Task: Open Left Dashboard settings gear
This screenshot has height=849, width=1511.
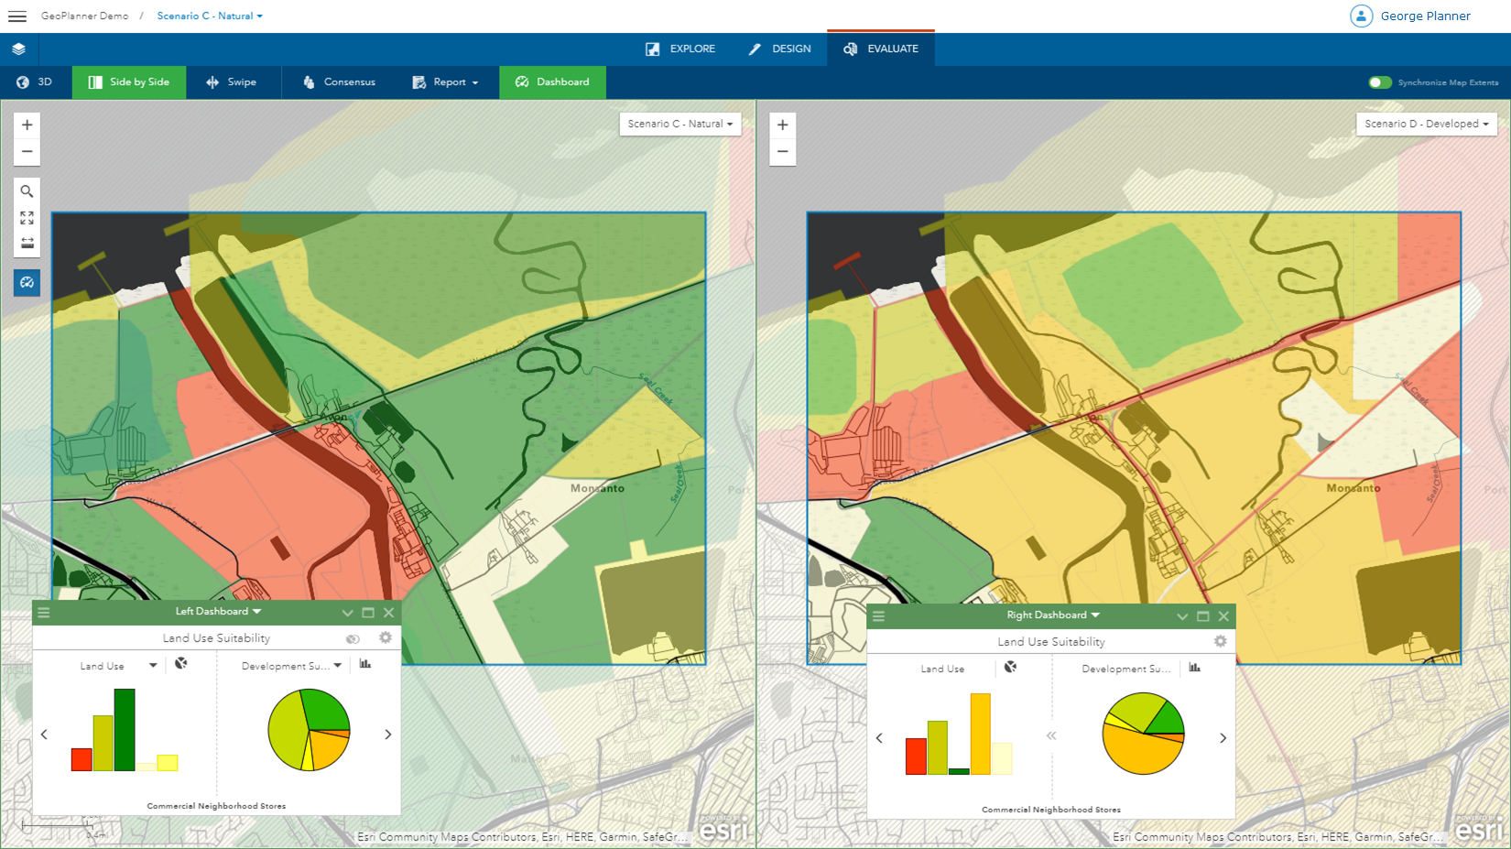Action: coord(386,638)
